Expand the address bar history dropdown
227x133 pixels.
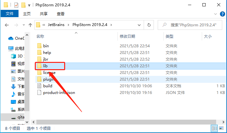(139, 25)
